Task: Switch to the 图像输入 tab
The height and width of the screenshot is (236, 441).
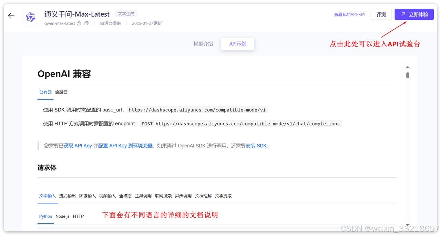Action: [x=88, y=196]
